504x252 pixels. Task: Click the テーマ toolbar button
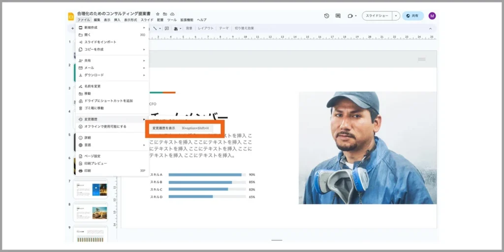224,28
